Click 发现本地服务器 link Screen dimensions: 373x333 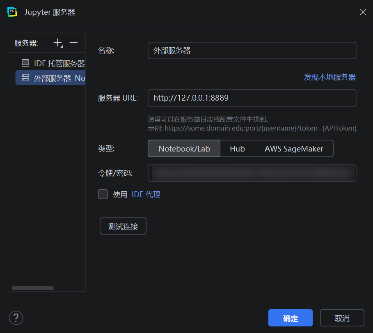330,77
